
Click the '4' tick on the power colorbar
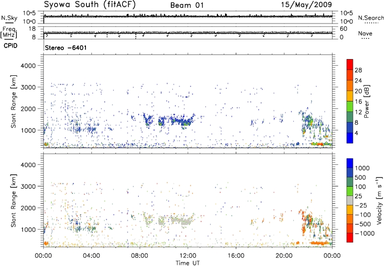[x=356, y=133]
